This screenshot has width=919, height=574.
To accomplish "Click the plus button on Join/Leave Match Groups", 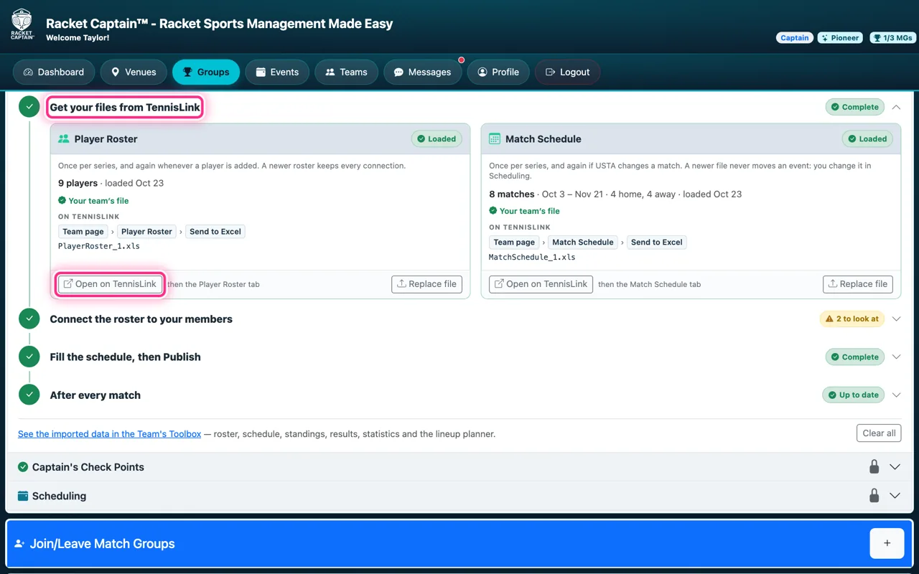I will tap(887, 543).
